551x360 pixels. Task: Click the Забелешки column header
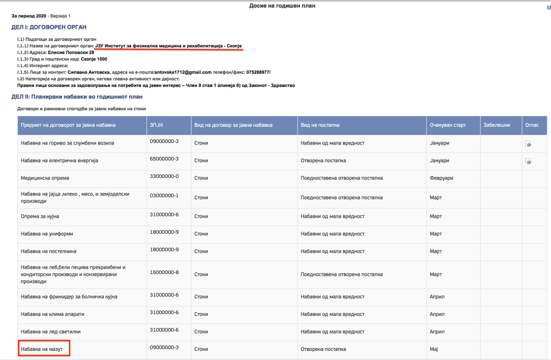point(501,125)
